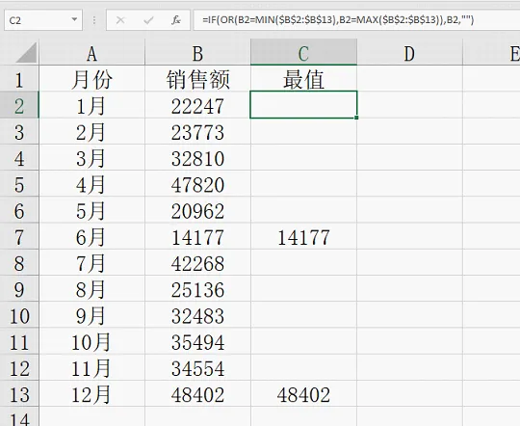Screen dimensions: 520x426
Task: Select cell containing 5月
Action: click(x=91, y=210)
